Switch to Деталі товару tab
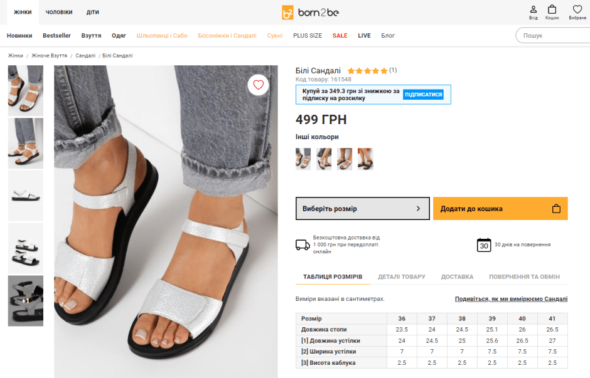The width and height of the screenshot is (590, 378). coord(401,276)
